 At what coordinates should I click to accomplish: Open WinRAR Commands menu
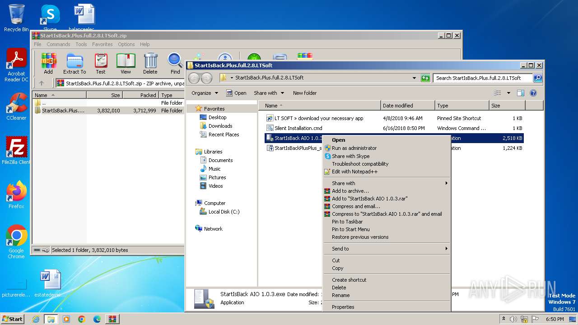click(58, 44)
